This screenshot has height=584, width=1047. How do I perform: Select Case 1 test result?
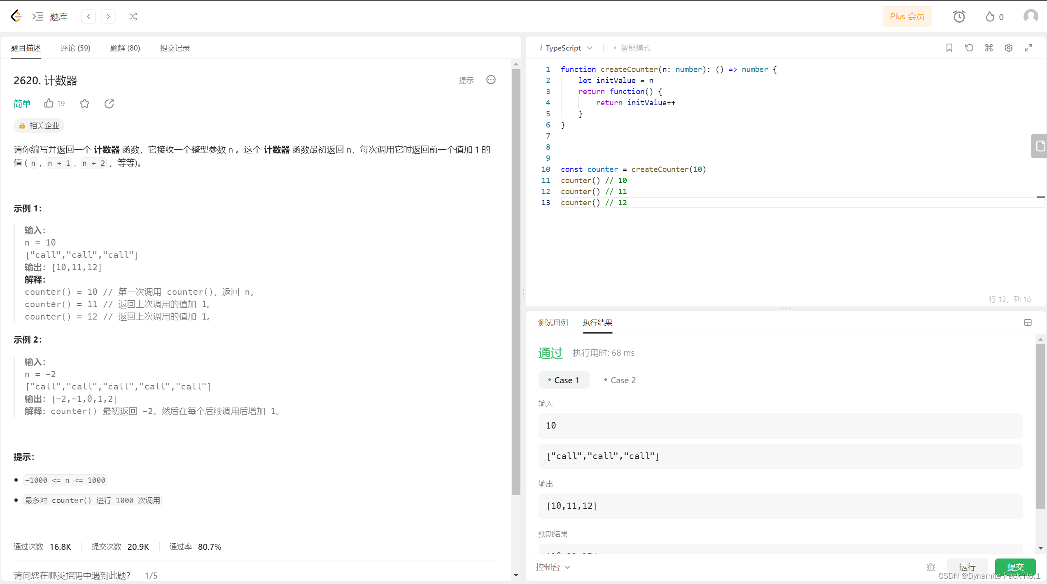[x=564, y=380]
